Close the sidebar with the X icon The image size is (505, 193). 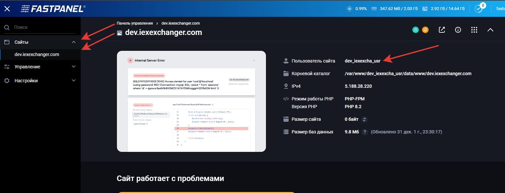point(7,9)
